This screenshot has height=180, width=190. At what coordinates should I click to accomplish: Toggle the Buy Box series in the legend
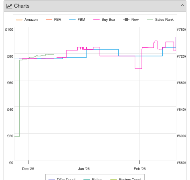(x=104, y=20)
